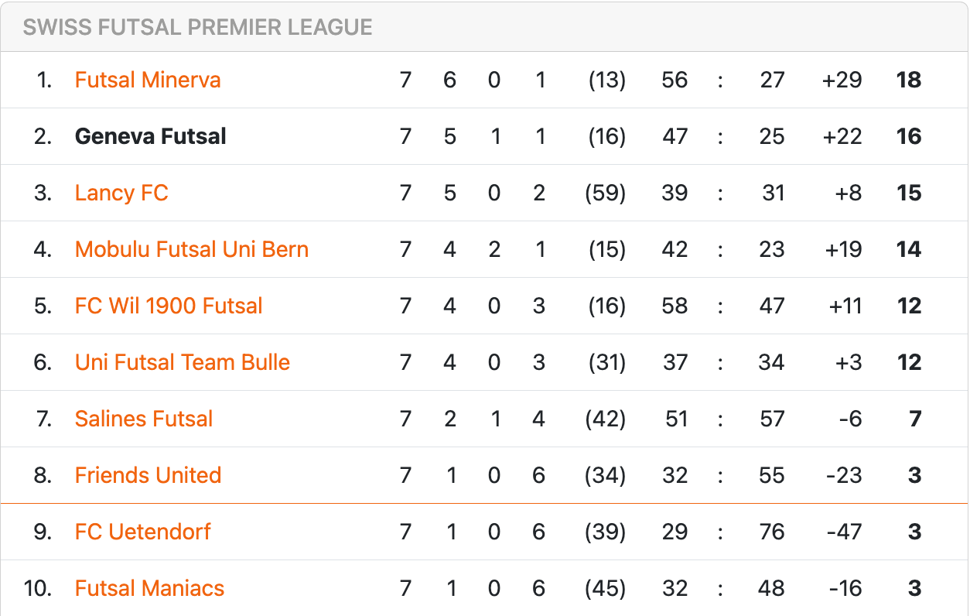Click Friends United's 55 goals conceded
Image resolution: width=970 pixels, height=616 pixels.
coord(772,475)
